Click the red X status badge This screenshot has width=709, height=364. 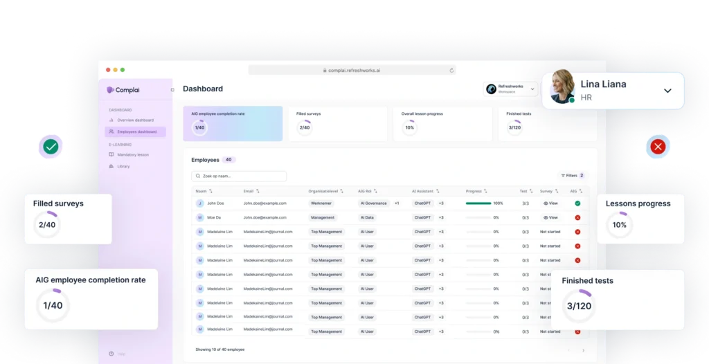pyautogui.click(x=658, y=147)
